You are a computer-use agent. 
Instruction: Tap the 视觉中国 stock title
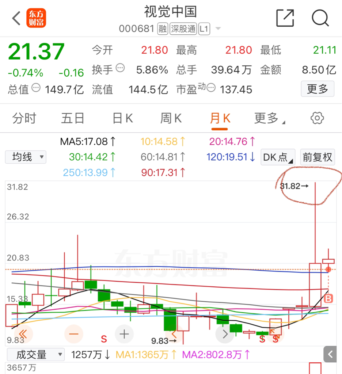pos(170,12)
